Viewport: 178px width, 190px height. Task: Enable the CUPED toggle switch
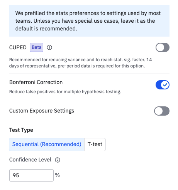[x=163, y=47]
